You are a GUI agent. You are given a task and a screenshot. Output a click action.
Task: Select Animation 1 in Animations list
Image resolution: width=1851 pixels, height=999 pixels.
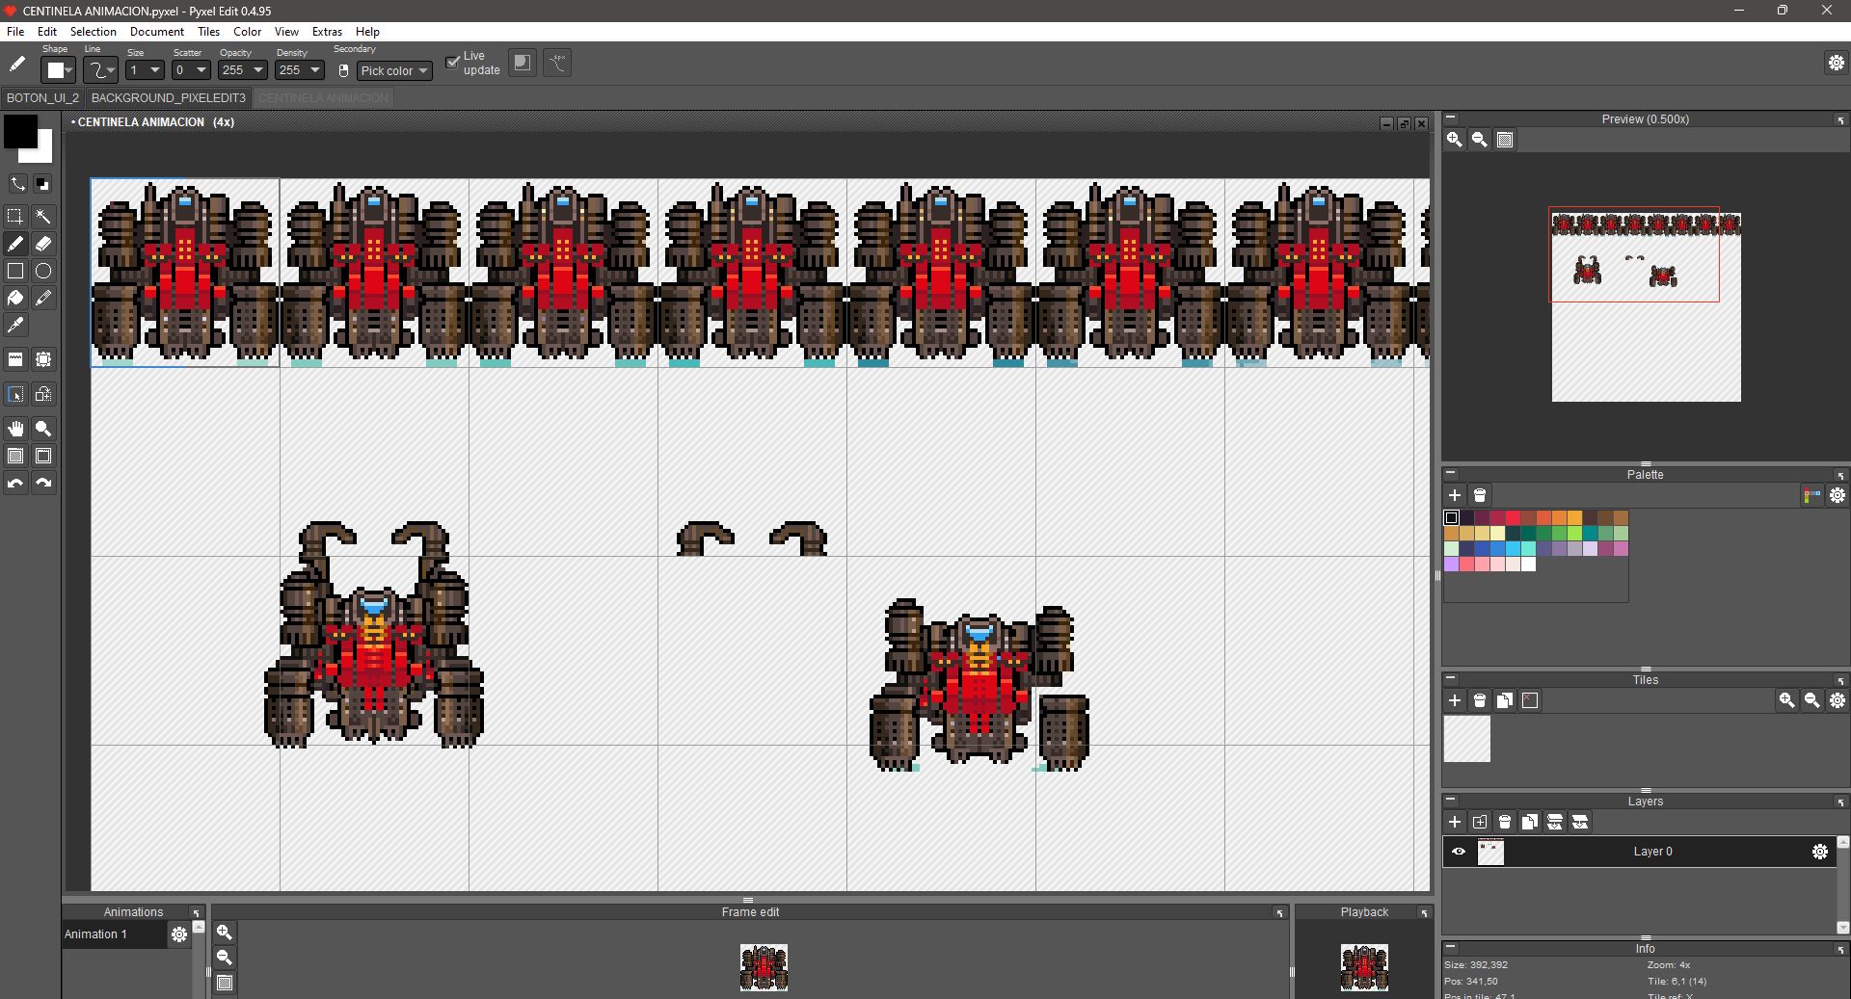point(96,934)
